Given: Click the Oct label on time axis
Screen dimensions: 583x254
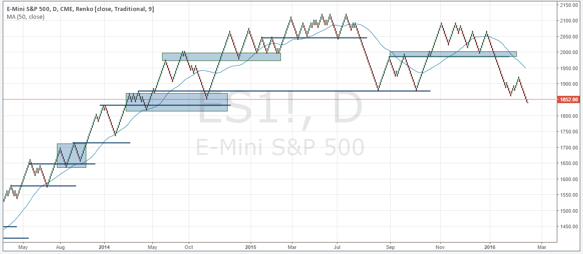Looking at the screenshot, I should click(189, 246).
